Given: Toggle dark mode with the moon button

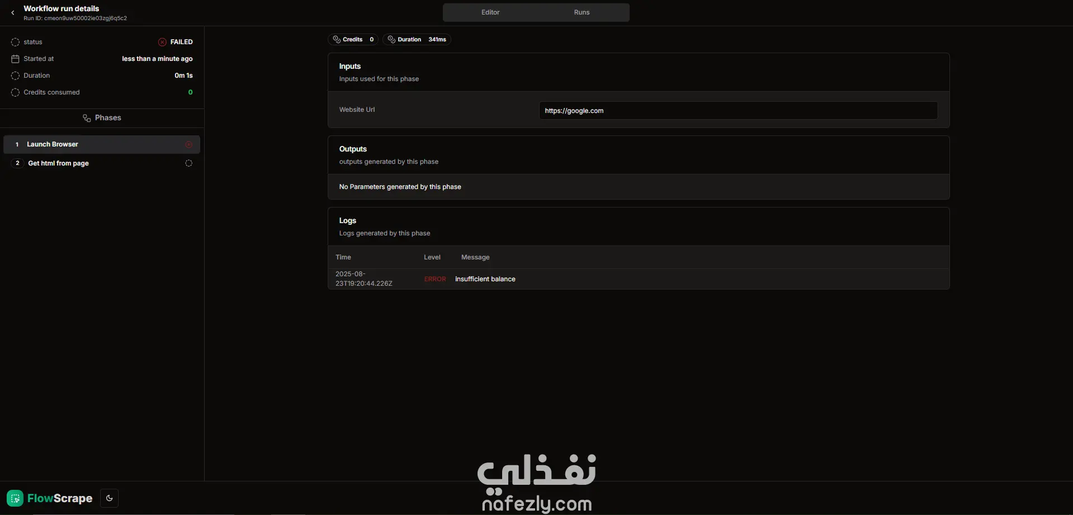Looking at the screenshot, I should pyautogui.click(x=109, y=498).
